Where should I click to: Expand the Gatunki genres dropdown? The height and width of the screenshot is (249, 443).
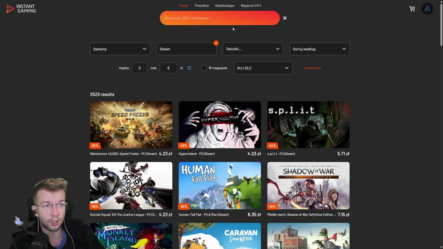pyautogui.click(x=253, y=49)
